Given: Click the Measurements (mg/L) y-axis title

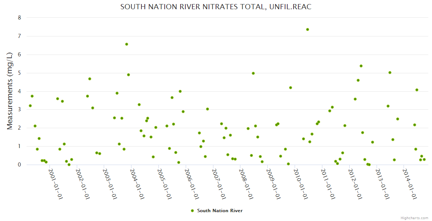Looking at the screenshot, I should pos(10,91).
